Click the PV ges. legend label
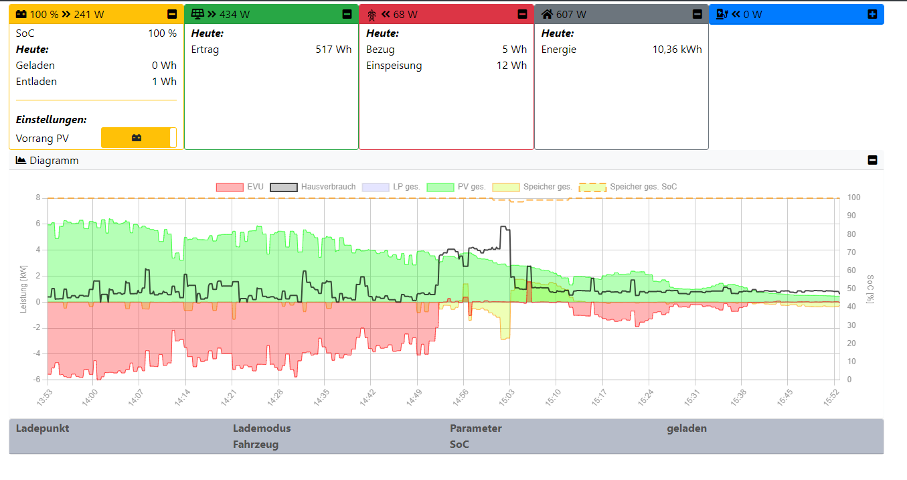This screenshot has height=480, width=907. (x=471, y=187)
